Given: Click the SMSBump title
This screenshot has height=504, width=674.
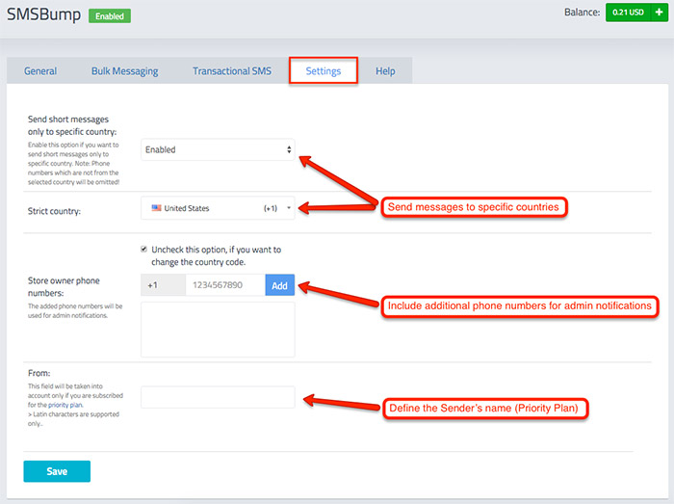Looking at the screenshot, I should (x=44, y=15).
